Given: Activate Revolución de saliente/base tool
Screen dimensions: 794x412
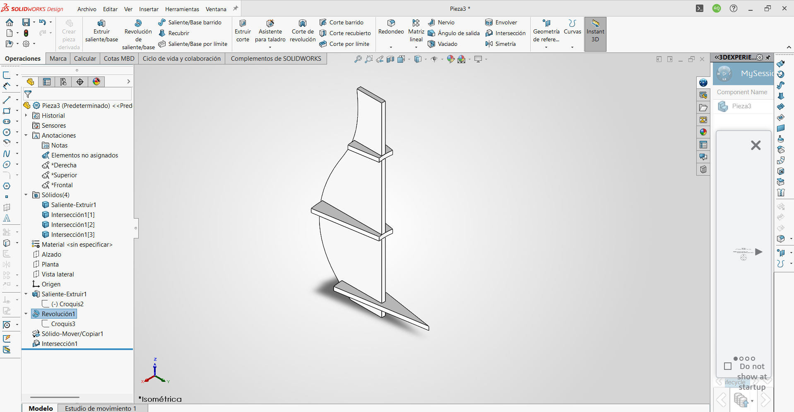Looking at the screenshot, I should coord(138,35).
